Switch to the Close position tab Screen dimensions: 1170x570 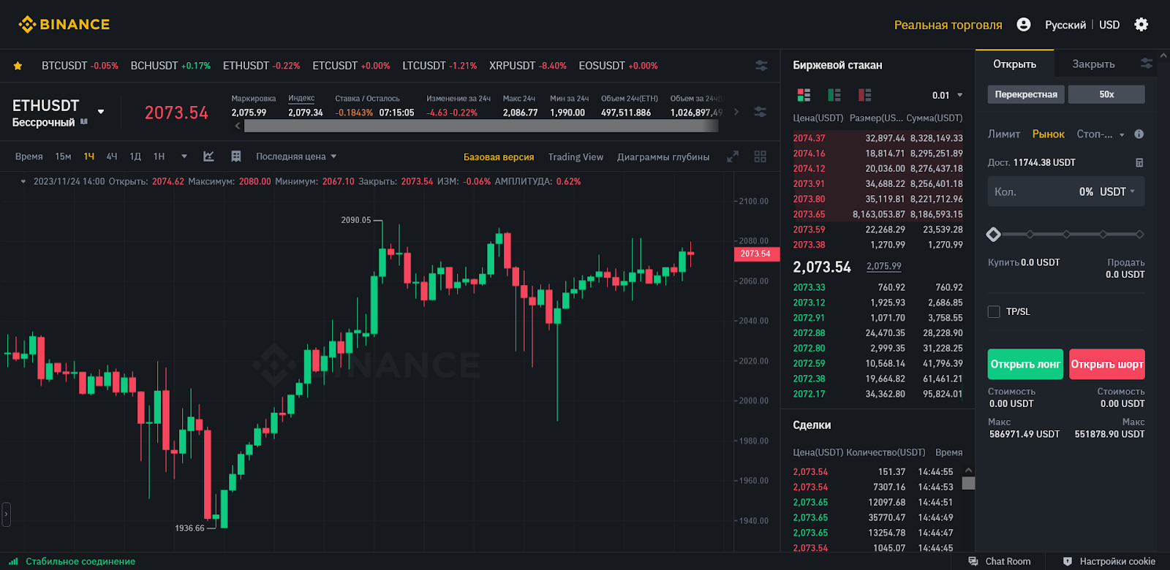[x=1093, y=64]
